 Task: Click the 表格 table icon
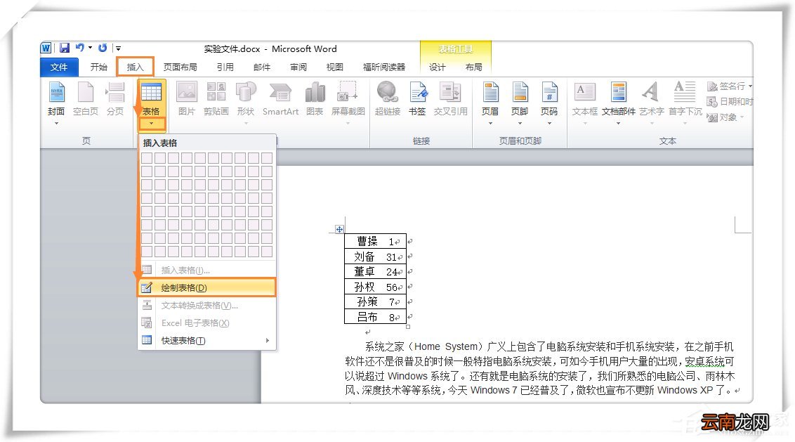click(151, 93)
